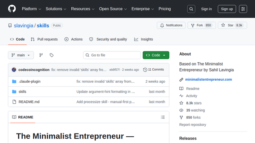
Task: Click the Sign up button
Action: tap(227, 9)
